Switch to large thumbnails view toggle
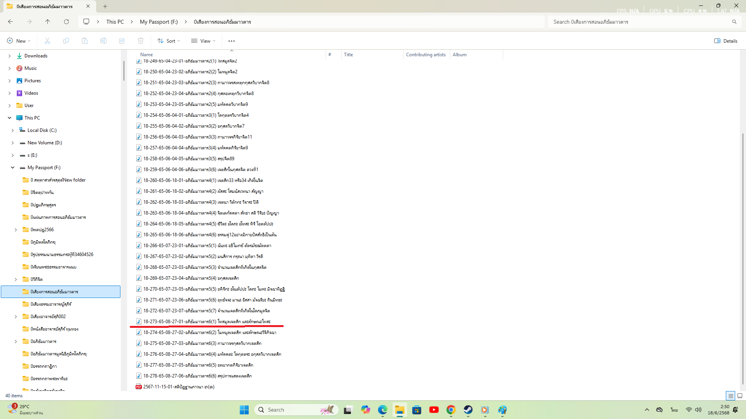Screen dimensions: 746x419 pos(740,396)
